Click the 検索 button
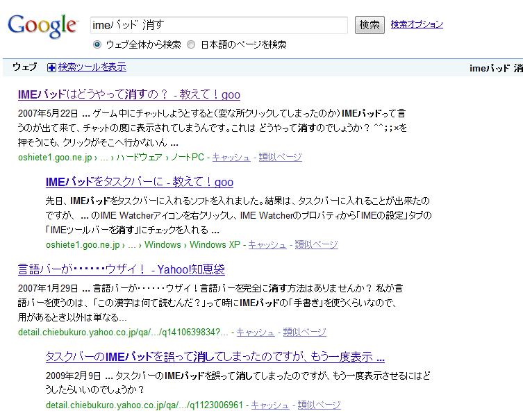 pyautogui.click(x=370, y=25)
